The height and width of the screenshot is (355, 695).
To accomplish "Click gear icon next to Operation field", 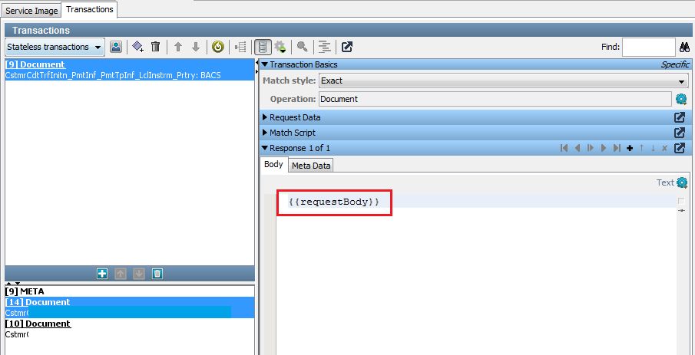I will click(x=681, y=99).
